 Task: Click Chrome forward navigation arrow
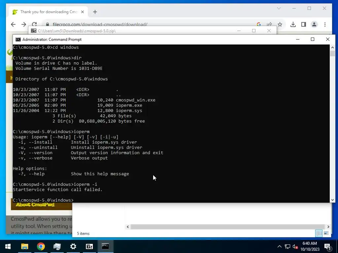(x=24, y=24)
